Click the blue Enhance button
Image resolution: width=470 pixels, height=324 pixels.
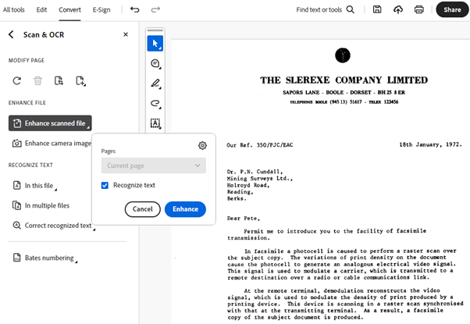185,209
